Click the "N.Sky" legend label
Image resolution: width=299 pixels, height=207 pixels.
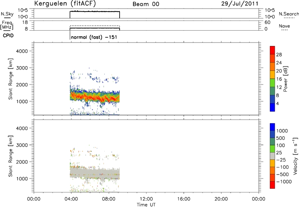[7, 14]
